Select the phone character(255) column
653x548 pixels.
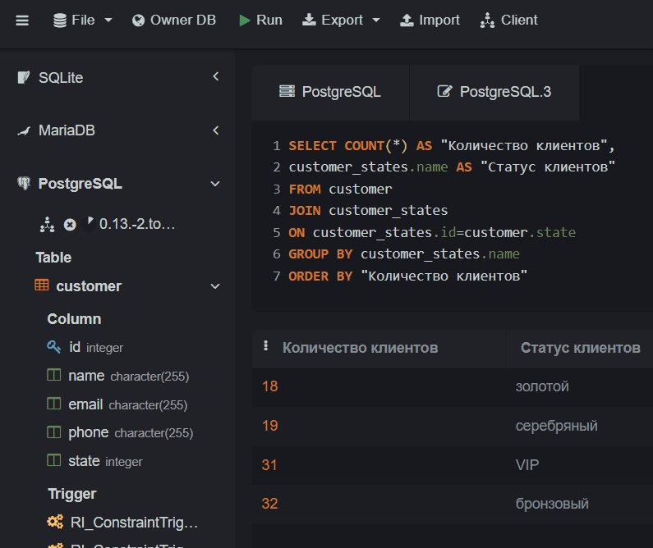131,433
